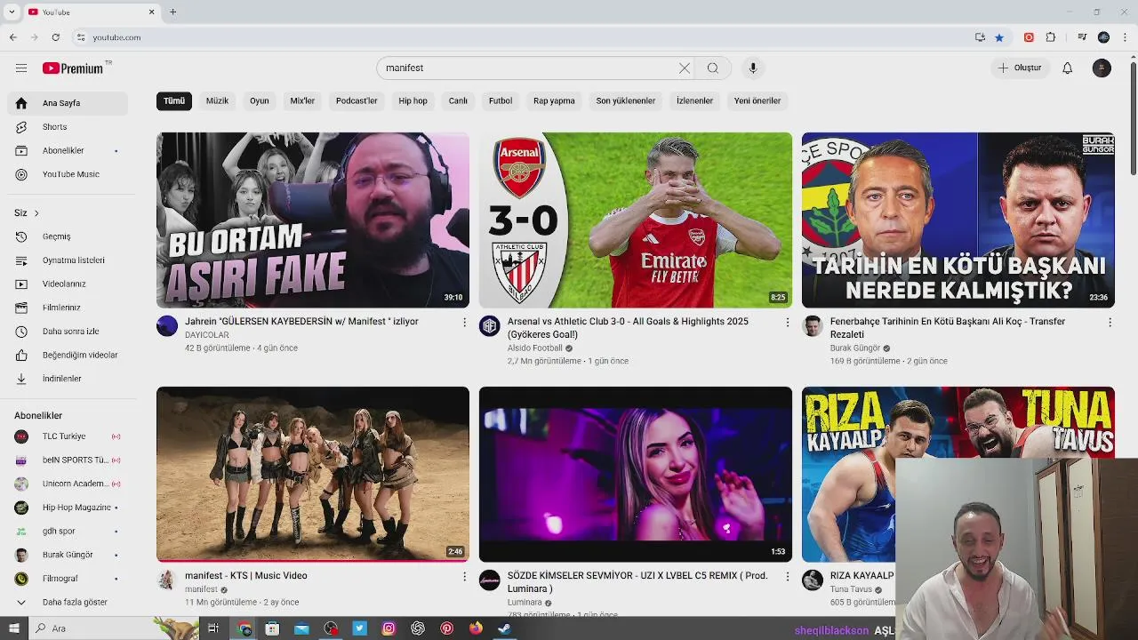Open the Burak Güngör video channel avatar

click(x=813, y=326)
